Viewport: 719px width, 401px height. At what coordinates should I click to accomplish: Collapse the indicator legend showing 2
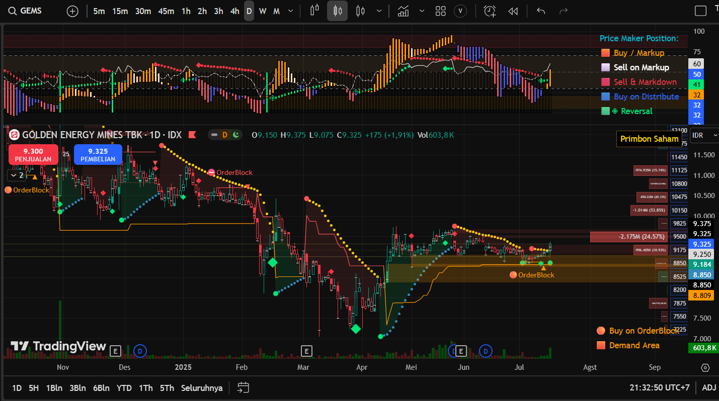[16, 175]
